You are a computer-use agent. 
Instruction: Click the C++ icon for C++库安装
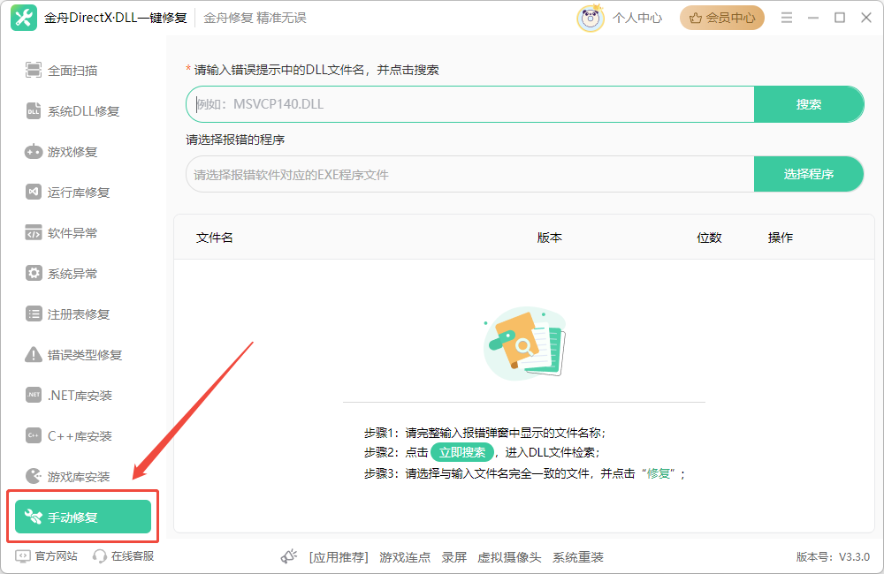click(34, 435)
